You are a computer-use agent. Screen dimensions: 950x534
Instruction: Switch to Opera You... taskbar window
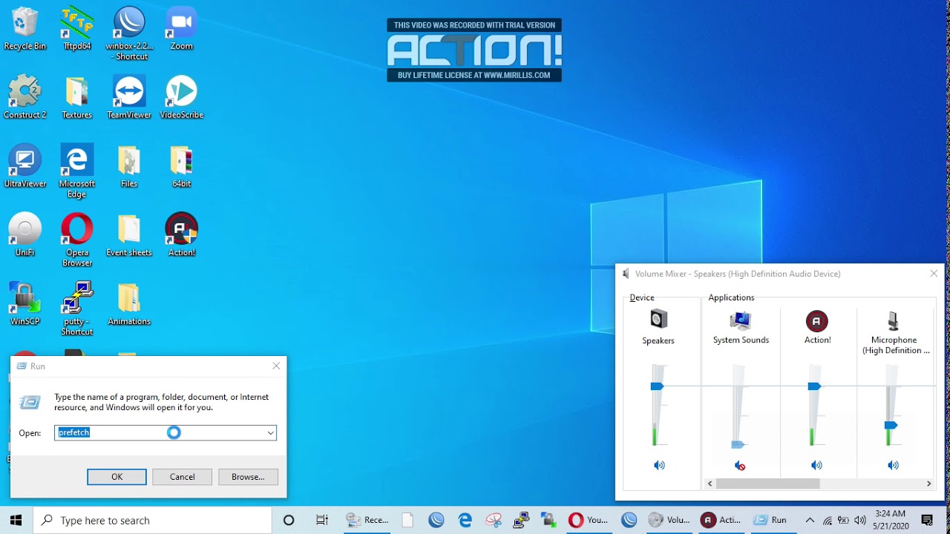coord(589,520)
